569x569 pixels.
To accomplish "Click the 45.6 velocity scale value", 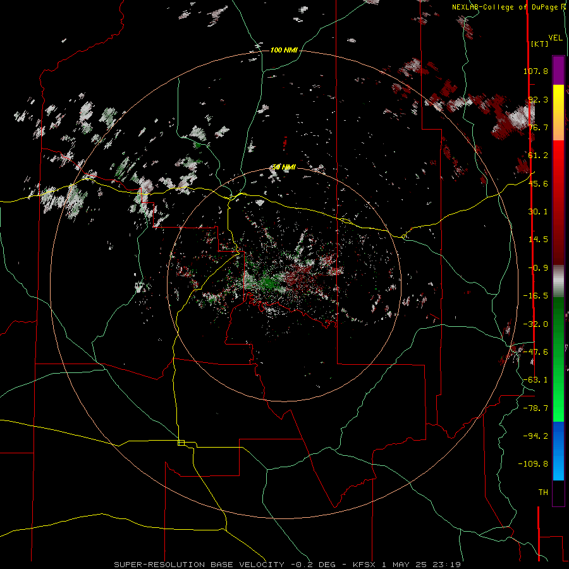I will click(538, 183).
